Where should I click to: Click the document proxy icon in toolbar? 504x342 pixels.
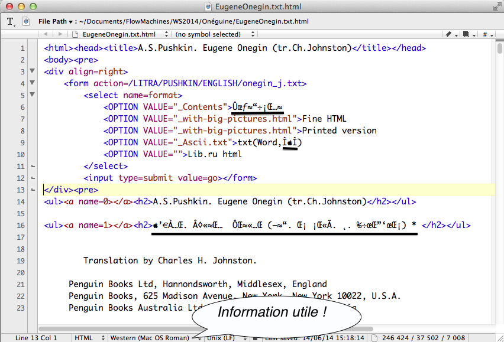pyautogui.click(x=26, y=22)
